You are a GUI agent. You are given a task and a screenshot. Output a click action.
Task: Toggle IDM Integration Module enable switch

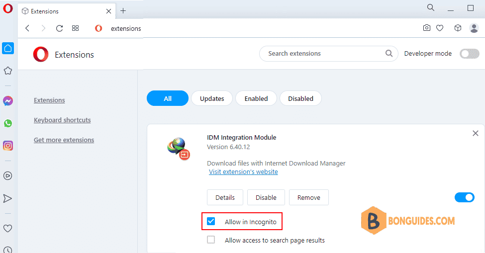tap(464, 197)
